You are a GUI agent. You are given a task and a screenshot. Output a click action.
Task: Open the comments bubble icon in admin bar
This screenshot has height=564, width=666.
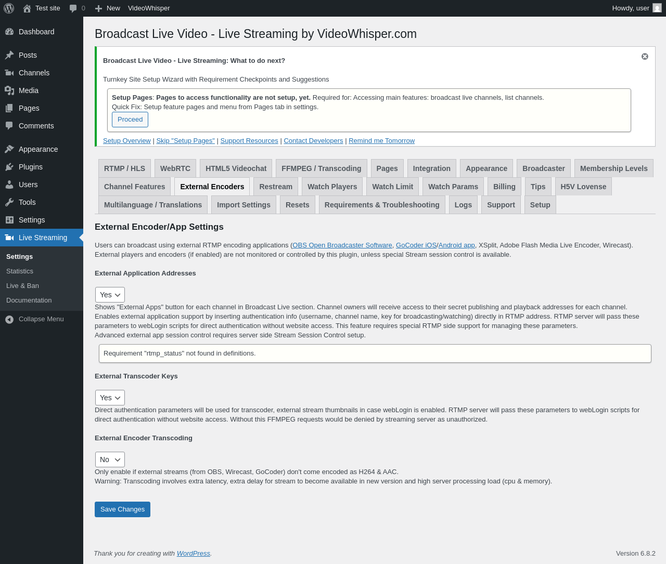(73, 8)
